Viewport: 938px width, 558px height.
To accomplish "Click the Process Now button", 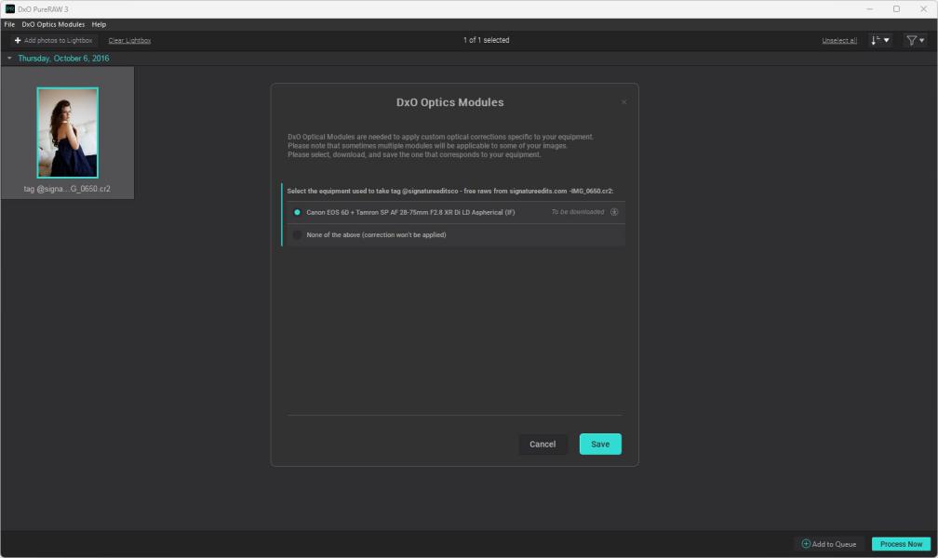I will [901, 544].
